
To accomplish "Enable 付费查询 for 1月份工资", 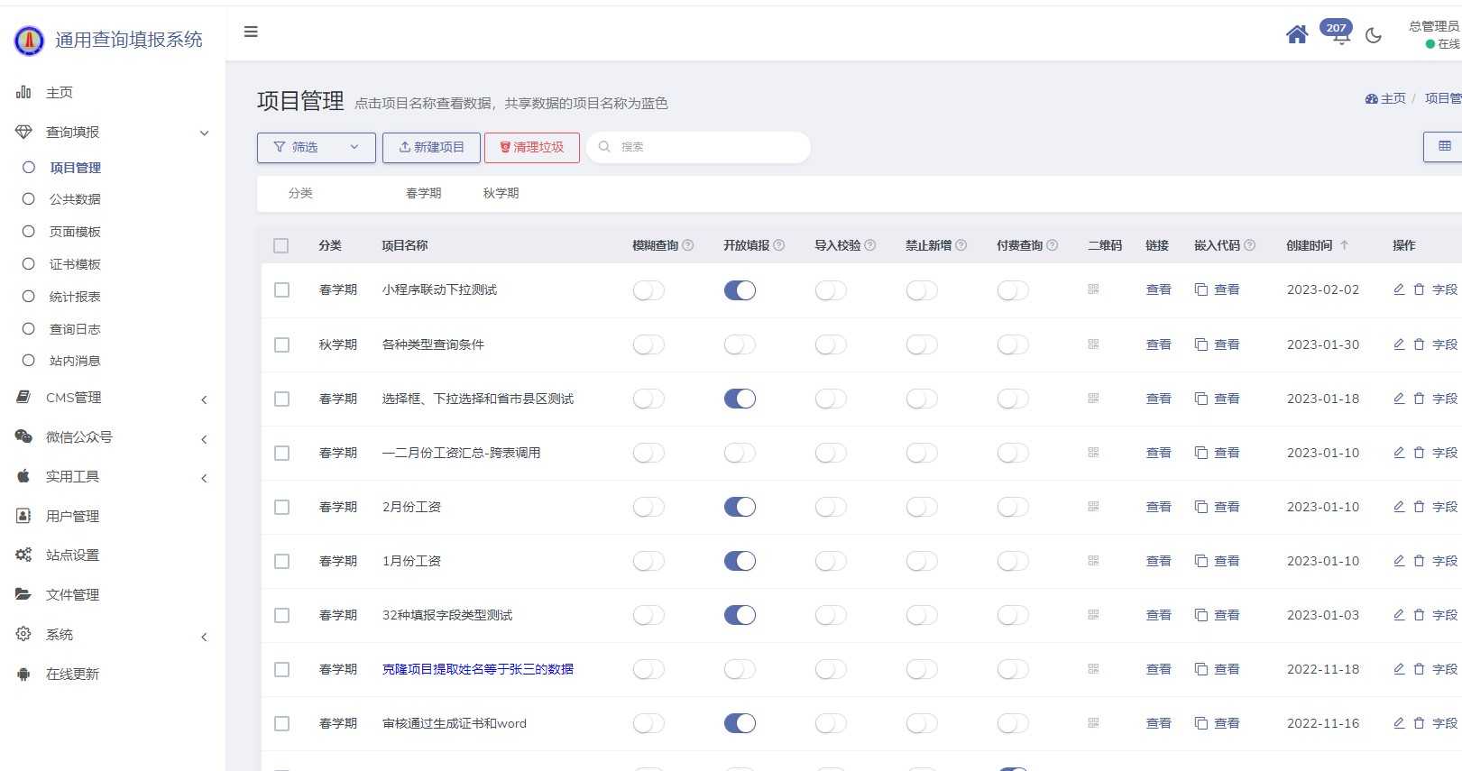I will (x=1013, y=561).
